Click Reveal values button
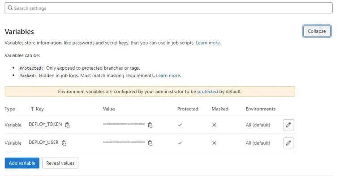Screen dimensions: 344x176 (60, 163)
